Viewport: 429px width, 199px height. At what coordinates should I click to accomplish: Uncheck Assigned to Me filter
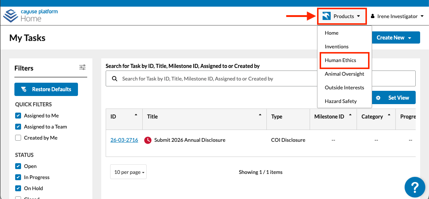pos(18,116)
